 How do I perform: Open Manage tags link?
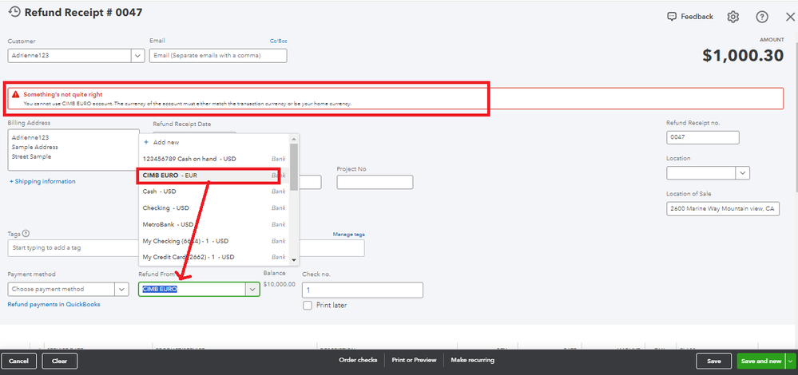pyautogui.click(x=348, y=235)
